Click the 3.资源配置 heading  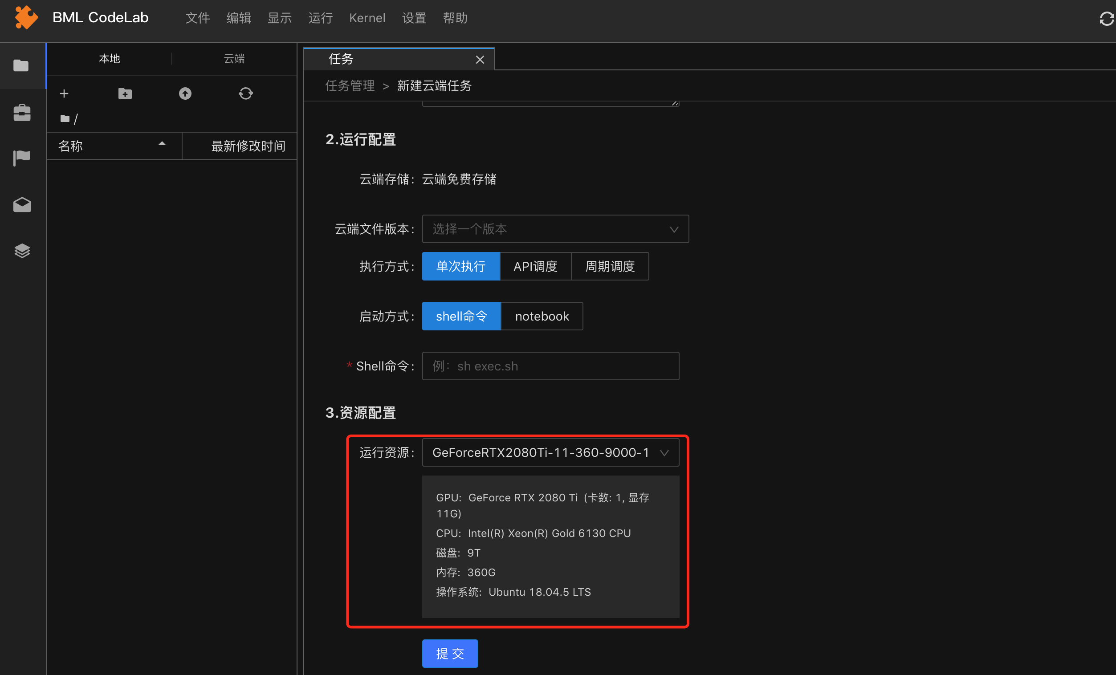point(361,413)
